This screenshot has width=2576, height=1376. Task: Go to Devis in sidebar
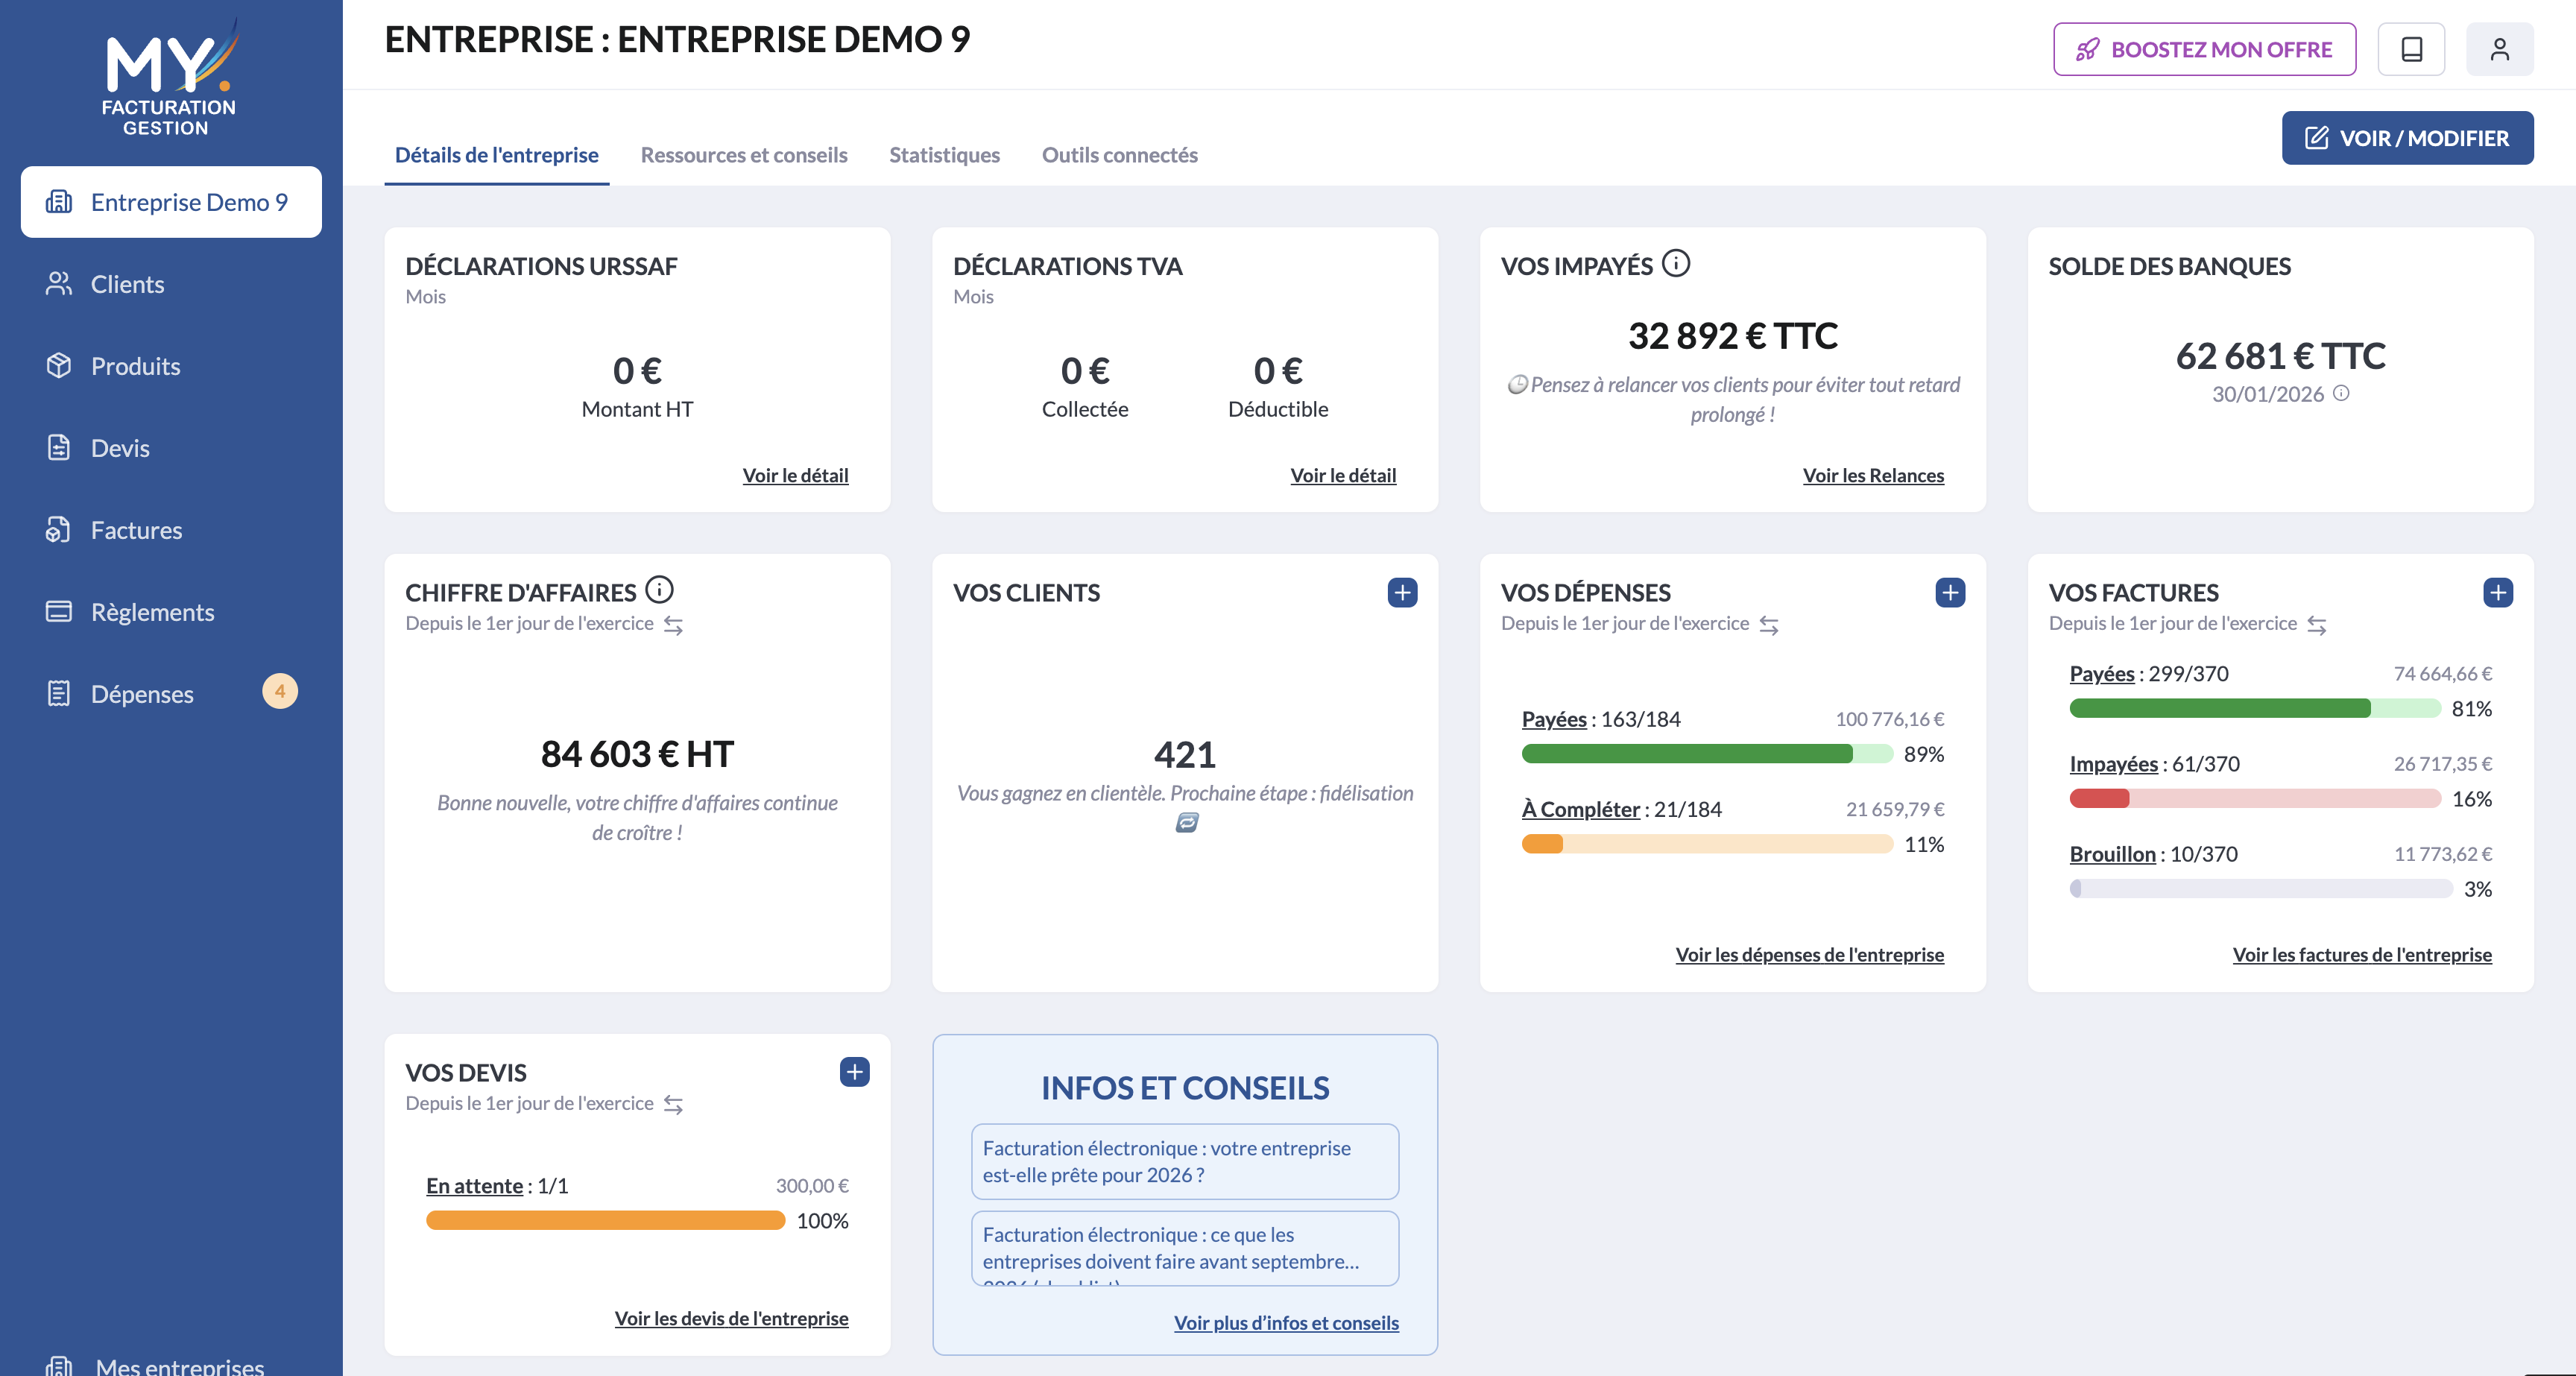171,448
